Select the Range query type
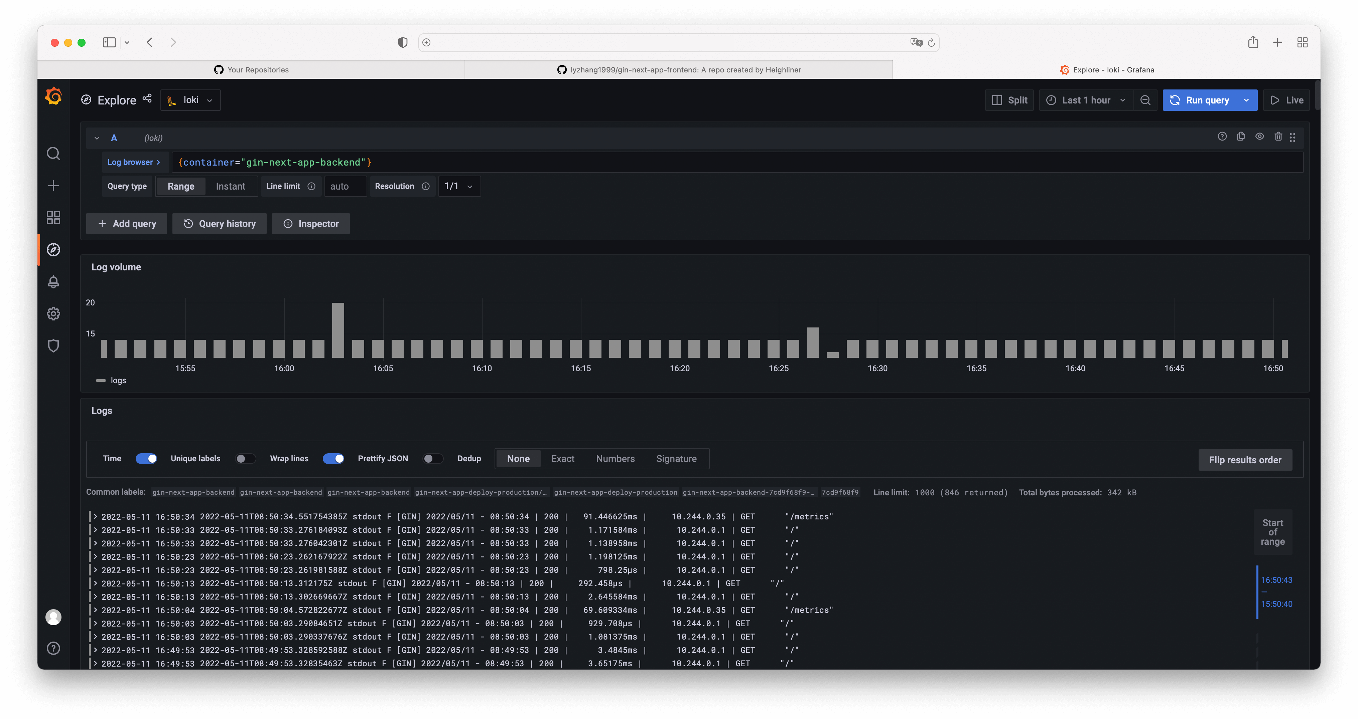The height and width of the screenshot is (719, 1358). point(181,186)
